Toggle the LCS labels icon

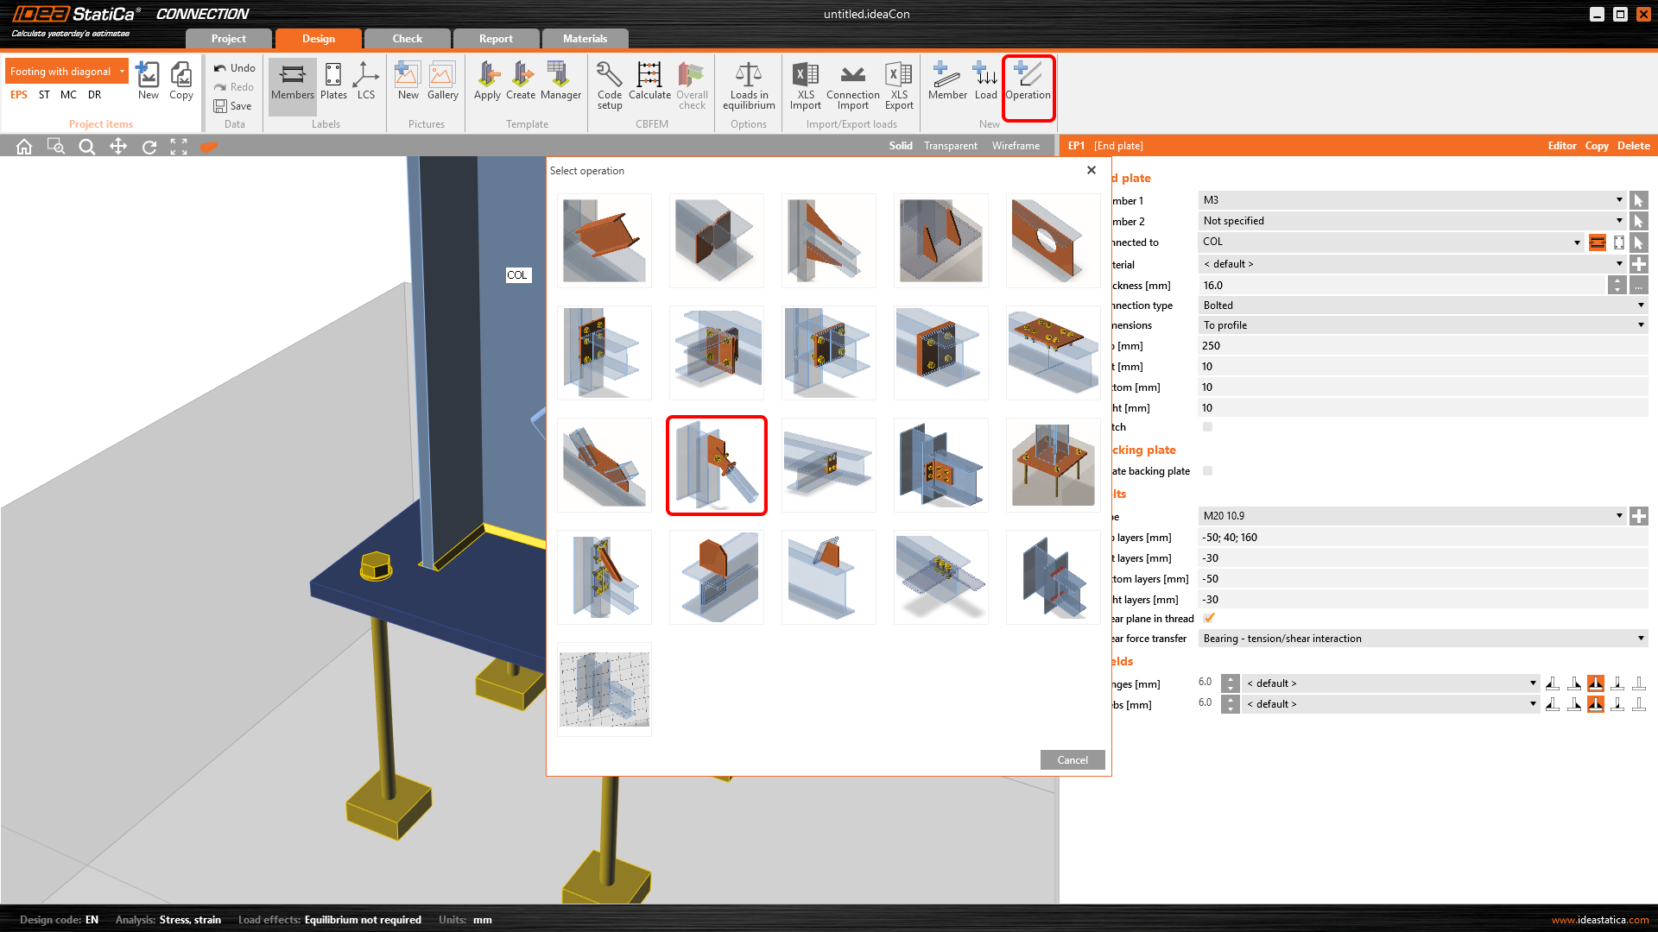366,82
